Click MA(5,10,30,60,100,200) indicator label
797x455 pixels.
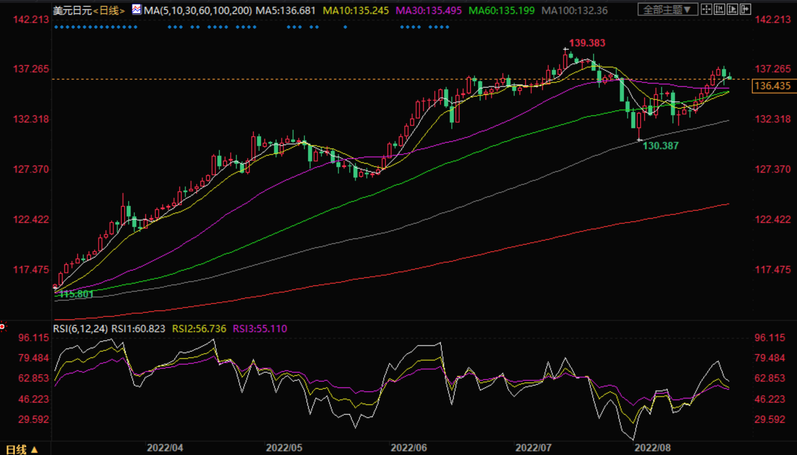coord(198,10)
